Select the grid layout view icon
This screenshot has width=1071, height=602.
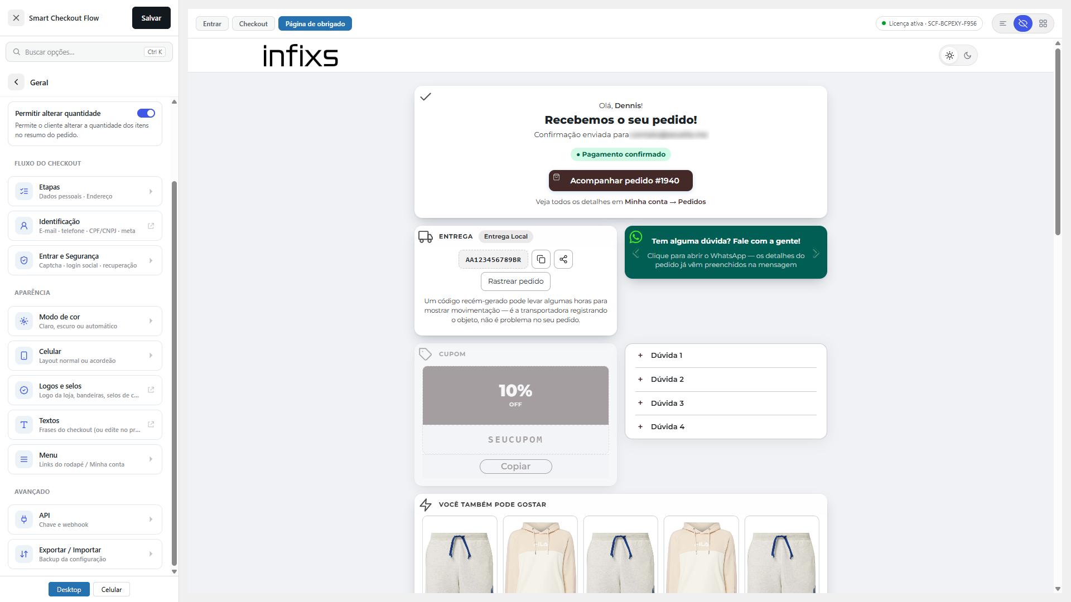tap(1043, 23)
